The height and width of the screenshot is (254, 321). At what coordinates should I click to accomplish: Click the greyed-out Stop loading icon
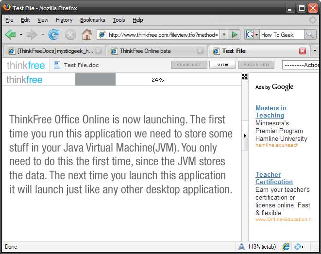(70, 35)
